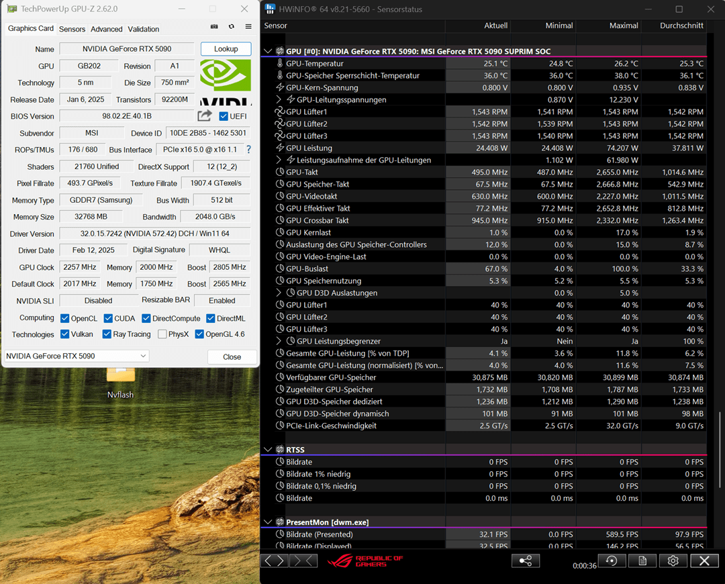This screenshot has height=584, width=725.
Task: Open HWiNFO sensor settings gear
Action: 673,561
